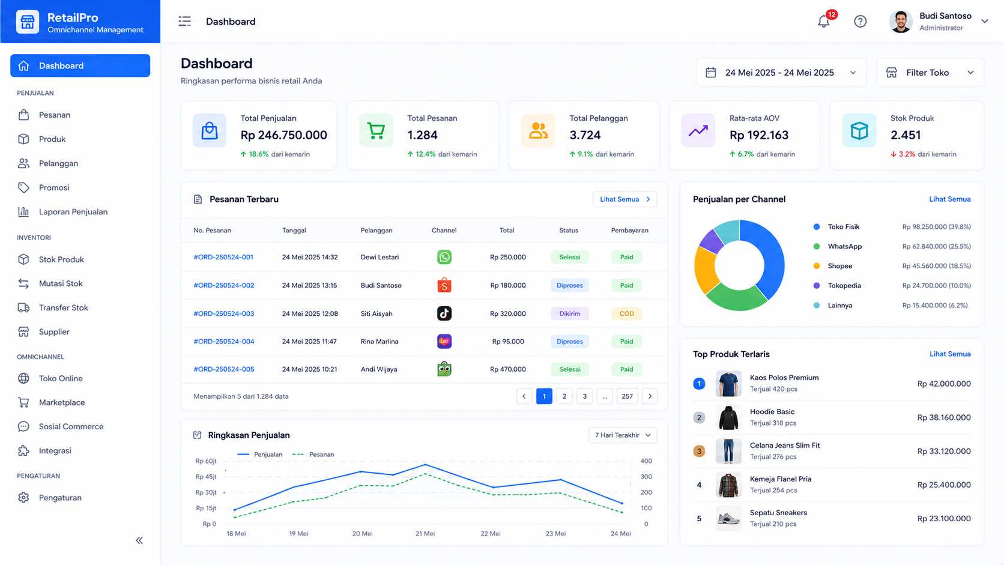Open Celana Jeans Slim Fit thumbnail

(x=728, y=451)
